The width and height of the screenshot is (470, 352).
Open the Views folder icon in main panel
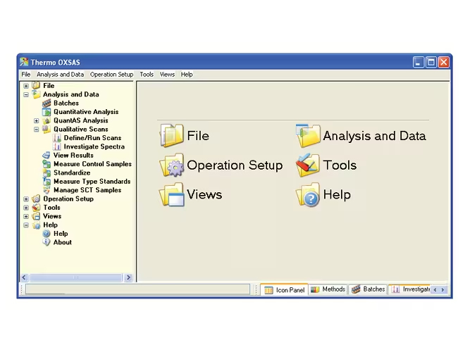click(x=171, y=194)
